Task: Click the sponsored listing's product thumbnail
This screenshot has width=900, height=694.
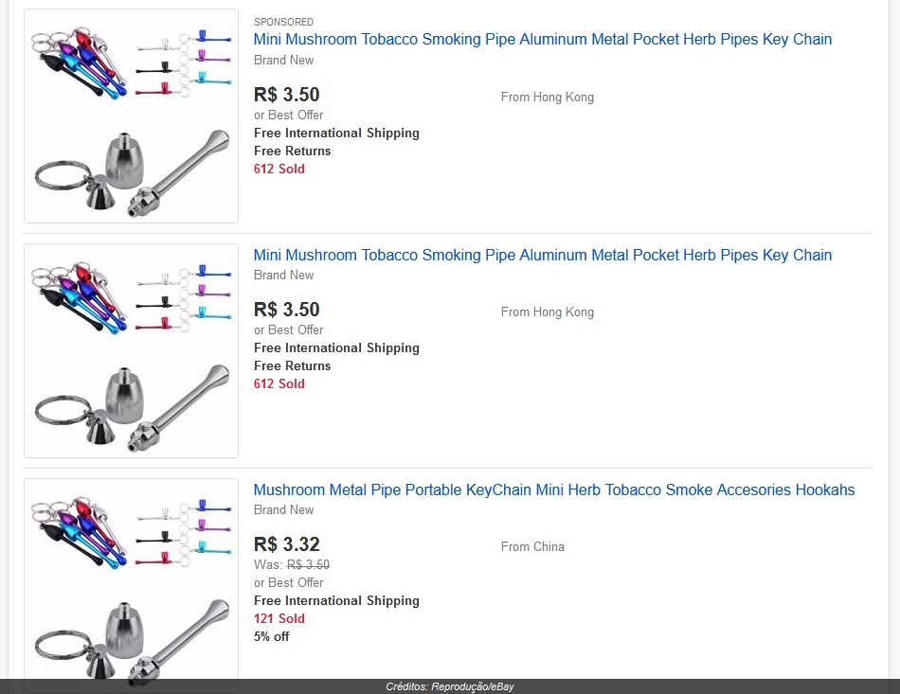Action: 131,116
